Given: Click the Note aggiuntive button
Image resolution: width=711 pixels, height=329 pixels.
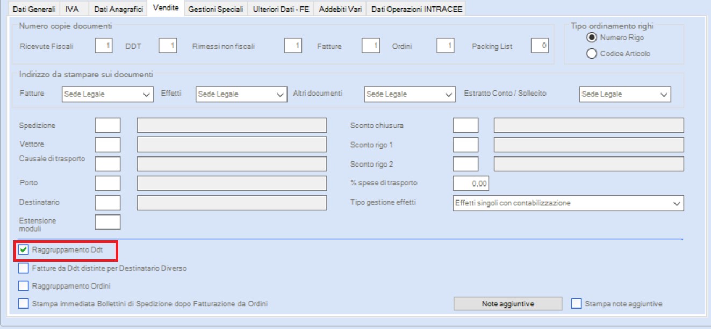Looking at the screenshot, I should [508, 304].
